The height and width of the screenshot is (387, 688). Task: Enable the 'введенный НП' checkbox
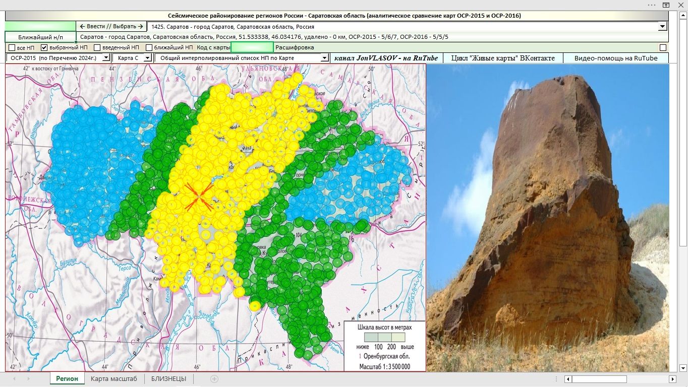tap(97, 47)
